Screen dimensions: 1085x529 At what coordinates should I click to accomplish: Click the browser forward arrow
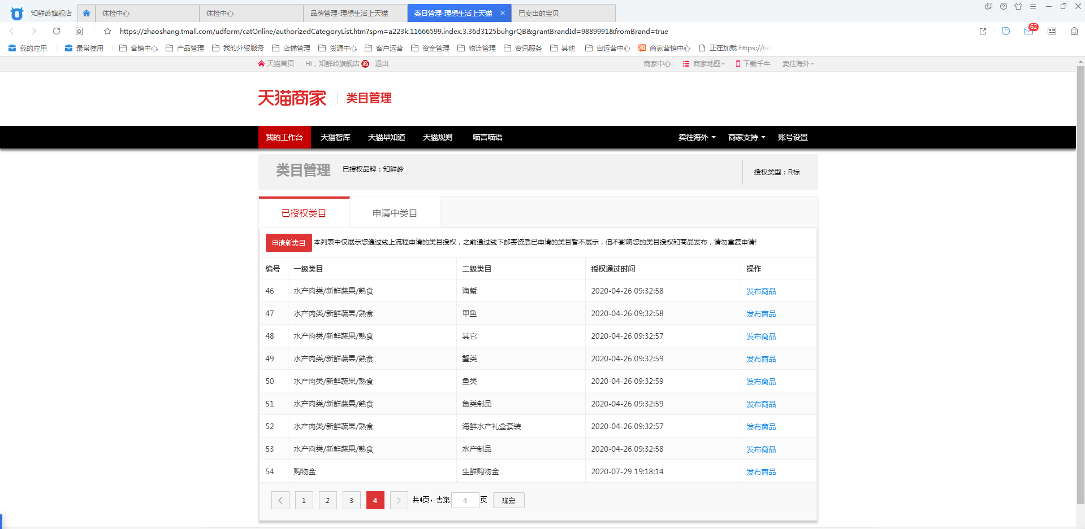[x=34, y=31]
